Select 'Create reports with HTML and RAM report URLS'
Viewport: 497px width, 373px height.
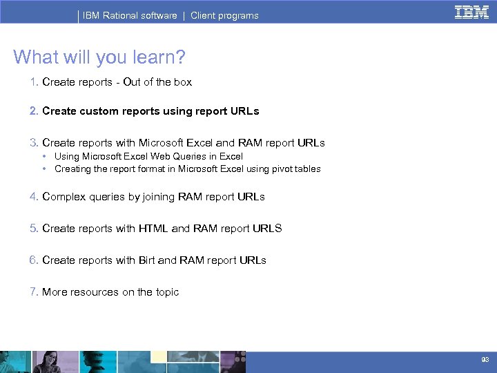click(162, 229)
